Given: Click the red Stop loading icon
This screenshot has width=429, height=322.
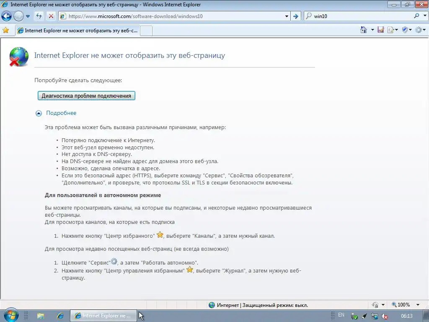Looking at the screenshot, I should pyautogui.click(x=51, y=16).
